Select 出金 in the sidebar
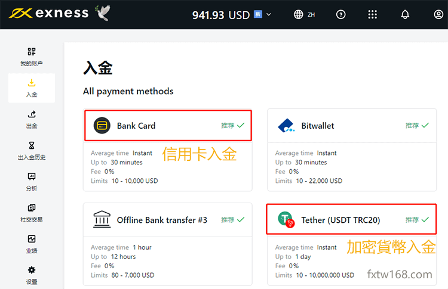 tap(32, 119)
